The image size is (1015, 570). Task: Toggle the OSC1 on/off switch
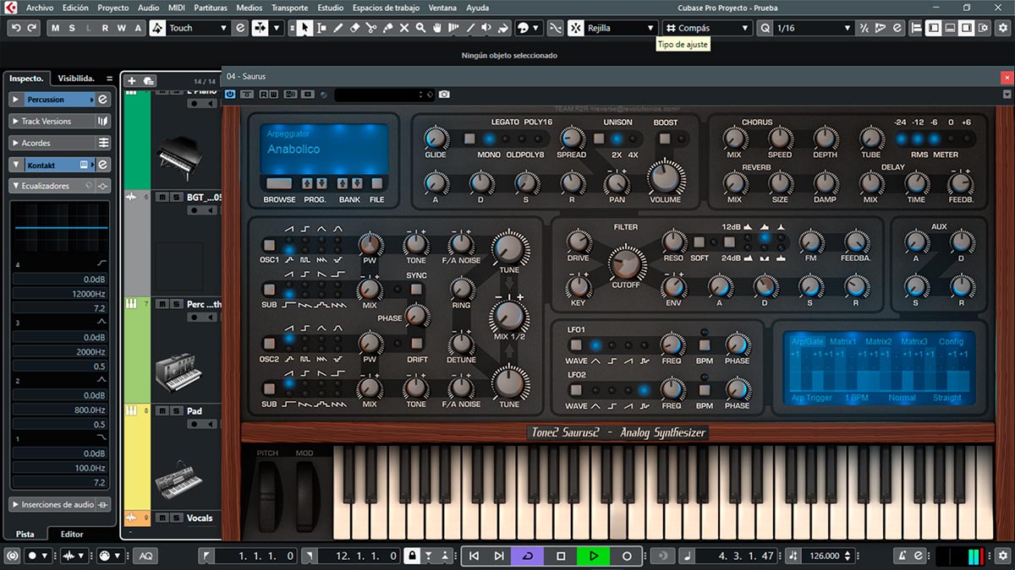(x=269, y=244)
